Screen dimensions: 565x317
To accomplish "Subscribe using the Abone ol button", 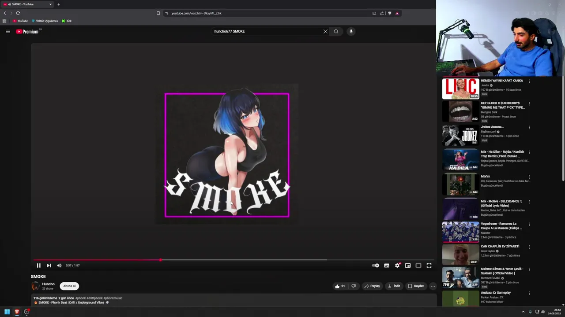I will click(69, 286).
